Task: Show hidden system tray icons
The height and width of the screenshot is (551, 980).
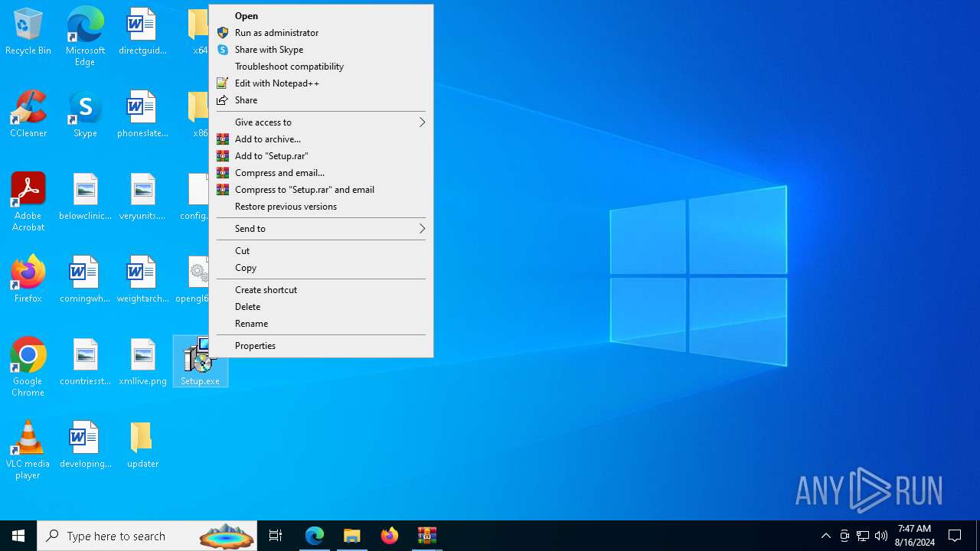Action: coord(825,536)
